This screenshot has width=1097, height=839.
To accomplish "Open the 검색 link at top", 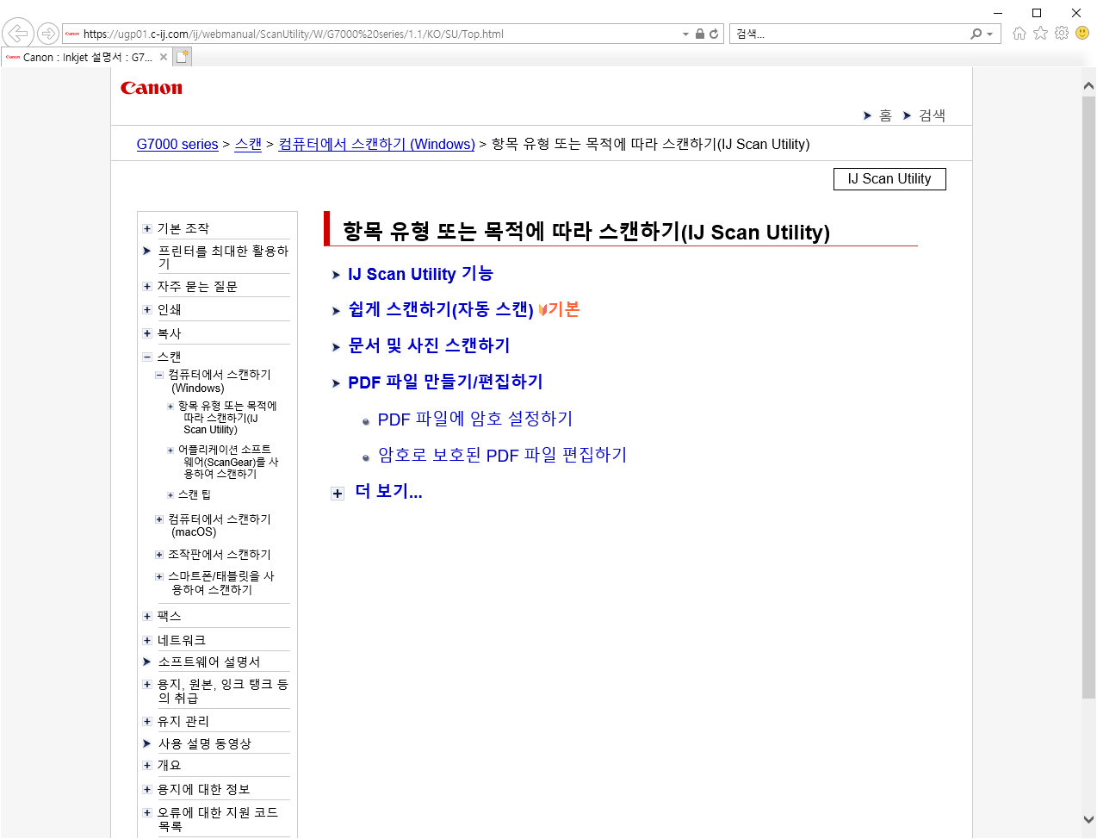I will click(932, 115).
